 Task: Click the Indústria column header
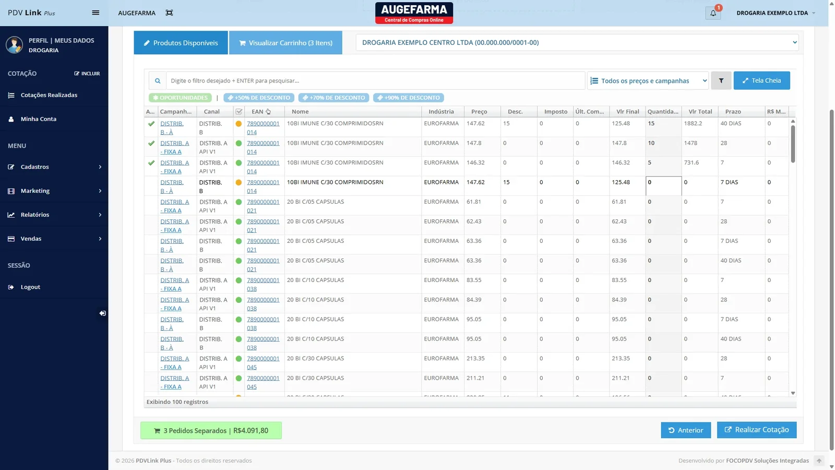[442, 112]
